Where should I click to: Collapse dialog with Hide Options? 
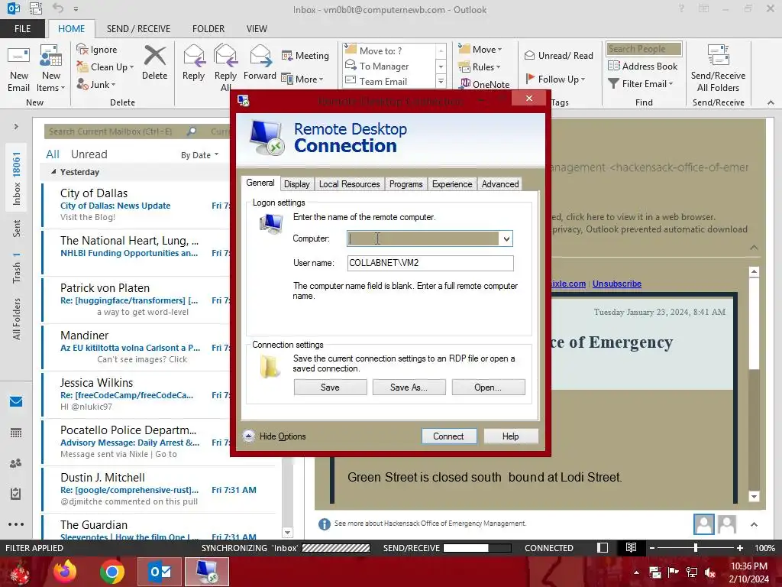tap(275, 436)
